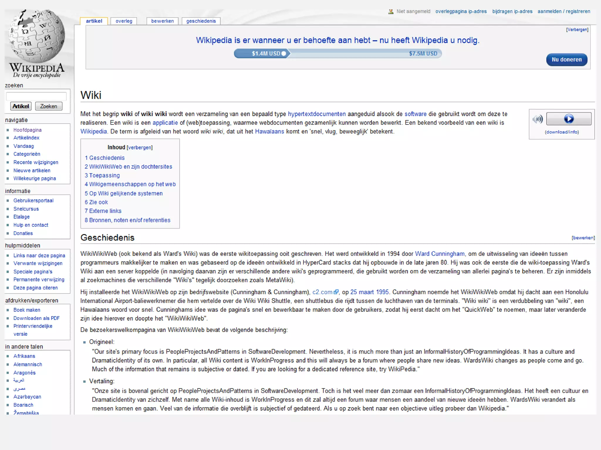The width and height of the screenshot is (601, 450).
Task: Open the geschiedenis tab
Action: pos(201,21)
